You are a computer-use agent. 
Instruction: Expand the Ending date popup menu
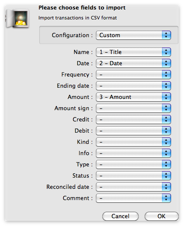tap(133, 86)
